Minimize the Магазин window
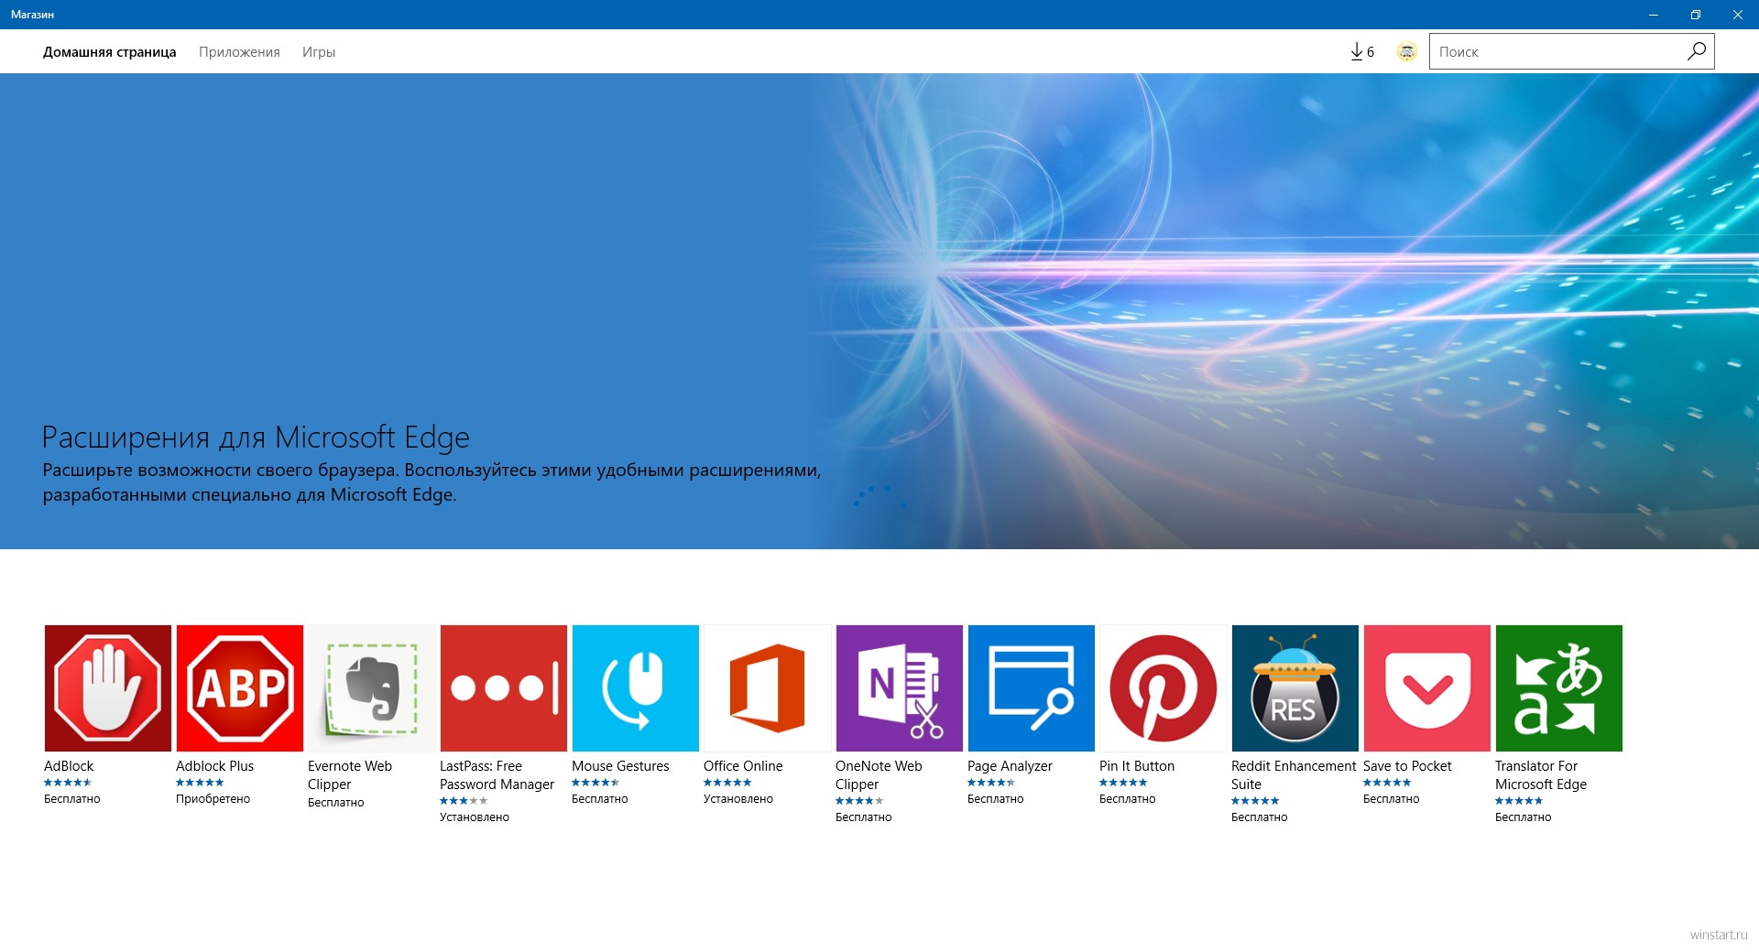The image size is (1759, 952). coord(1654,15)
